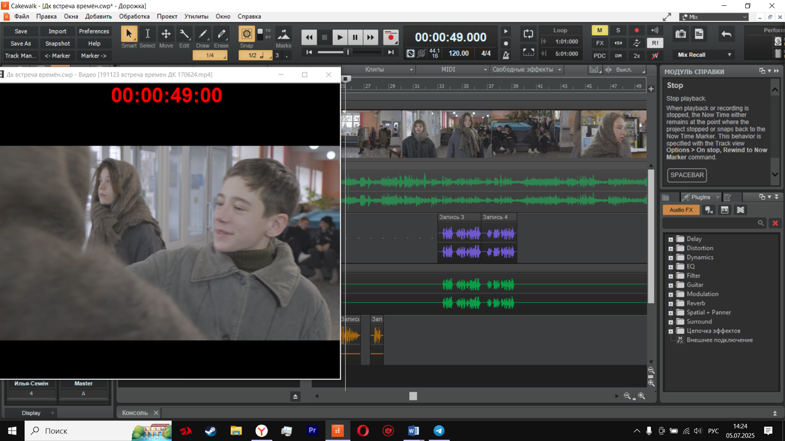Screen dimensions: 785x441
Task: Activate the Draw tool
Action: (203, 35)
